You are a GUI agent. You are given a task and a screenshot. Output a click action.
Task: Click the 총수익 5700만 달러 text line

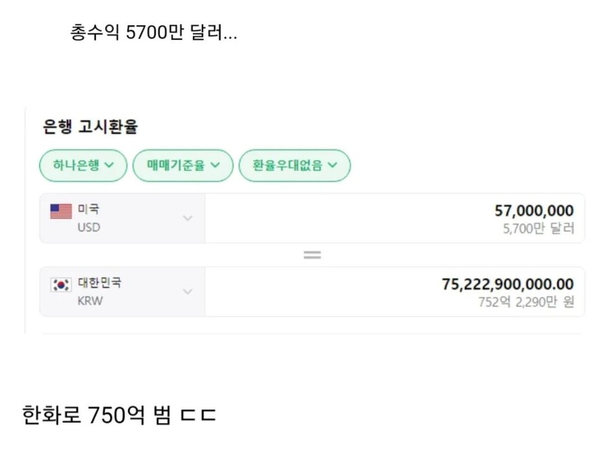(x=153, y=33)
